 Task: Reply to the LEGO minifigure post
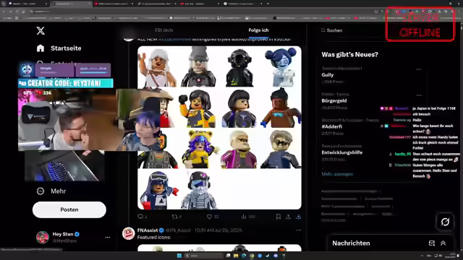pos(140,217)
